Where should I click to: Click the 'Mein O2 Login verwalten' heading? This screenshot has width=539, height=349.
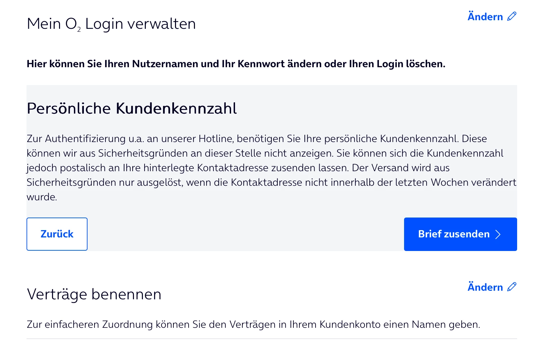coord(111,24)
